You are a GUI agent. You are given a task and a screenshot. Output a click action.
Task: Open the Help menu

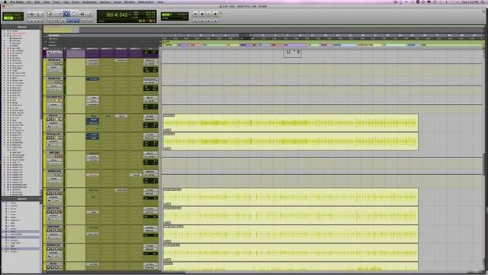(160, 2)
